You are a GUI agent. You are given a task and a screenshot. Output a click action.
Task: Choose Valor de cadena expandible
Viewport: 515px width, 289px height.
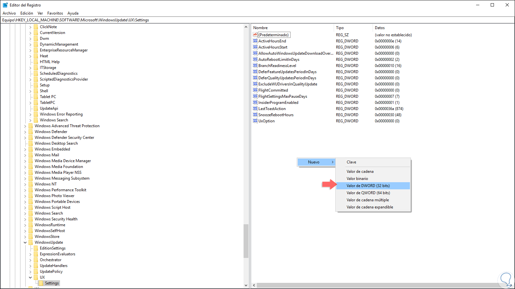click(373, 207)
